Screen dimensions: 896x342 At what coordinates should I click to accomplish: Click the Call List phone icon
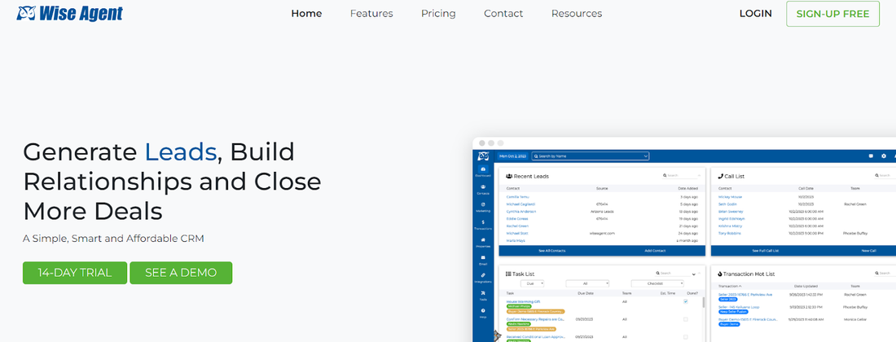click(x=721, y=177)
